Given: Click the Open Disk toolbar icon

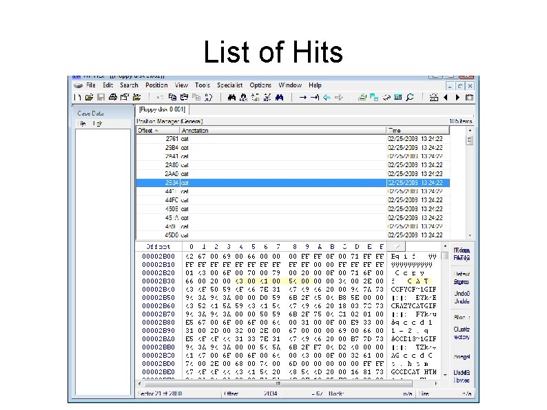Looking at the screenshot, I should 362,97.
